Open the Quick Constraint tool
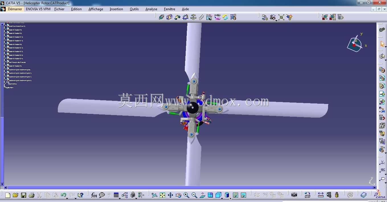 [x=209, y=17]
